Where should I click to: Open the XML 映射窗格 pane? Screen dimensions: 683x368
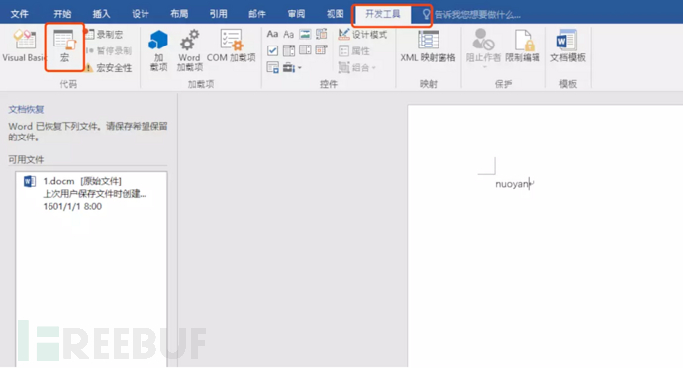(428, 46)
